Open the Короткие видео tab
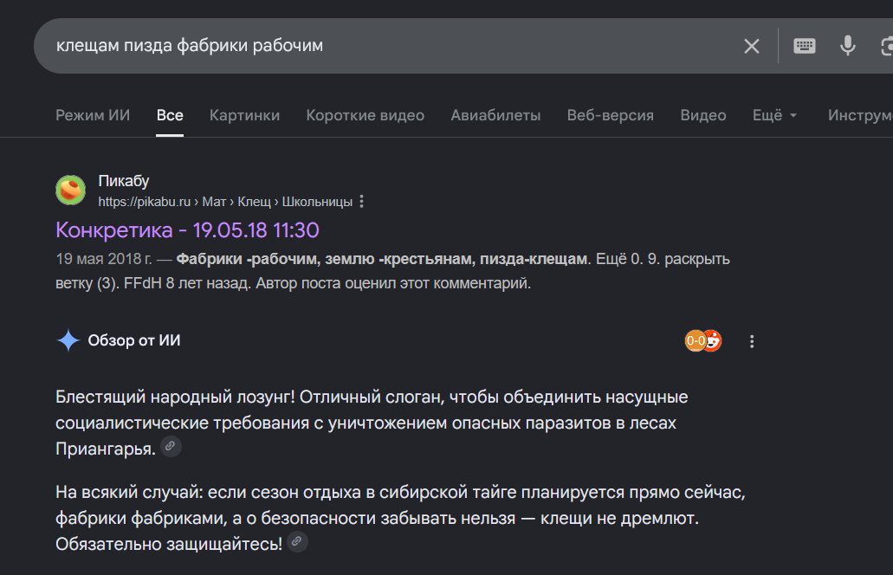Image resolution: width=893 pixels, height=575 pixels. click(x=365, y=115)
